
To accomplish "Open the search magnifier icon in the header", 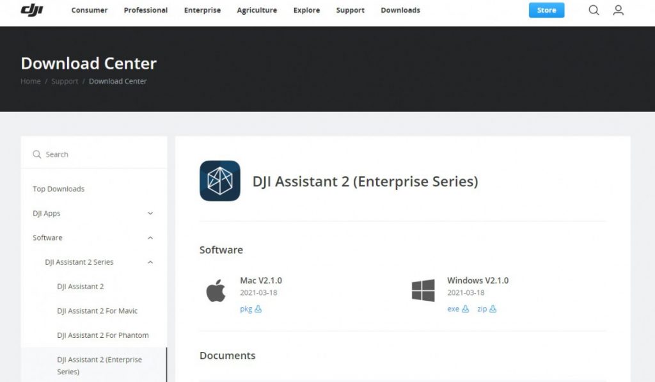I will click(x=594, y=10).
